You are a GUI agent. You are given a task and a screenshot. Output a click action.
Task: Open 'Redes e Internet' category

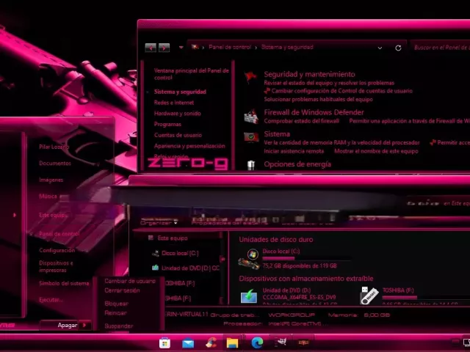(174, 103)
